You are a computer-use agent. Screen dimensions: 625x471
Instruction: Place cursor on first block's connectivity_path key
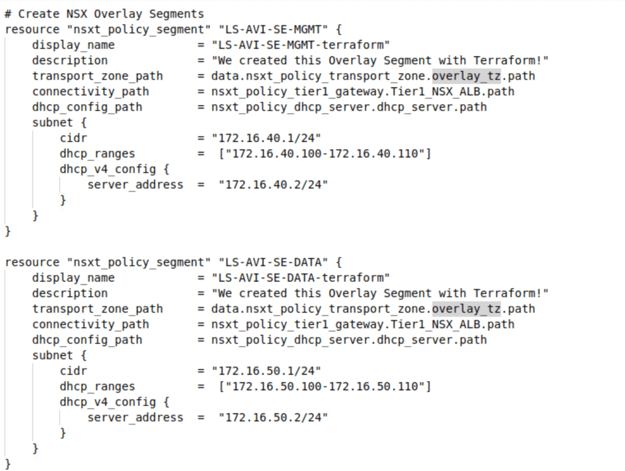(90, 92)
